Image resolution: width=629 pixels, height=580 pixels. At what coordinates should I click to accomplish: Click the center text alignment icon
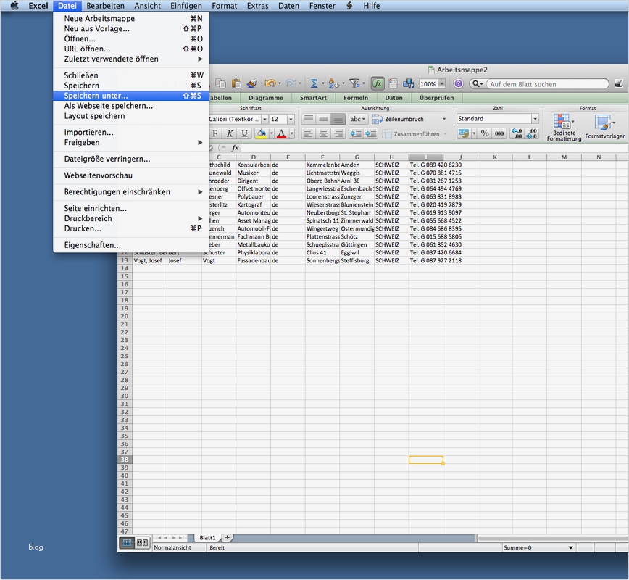[323, 133]
